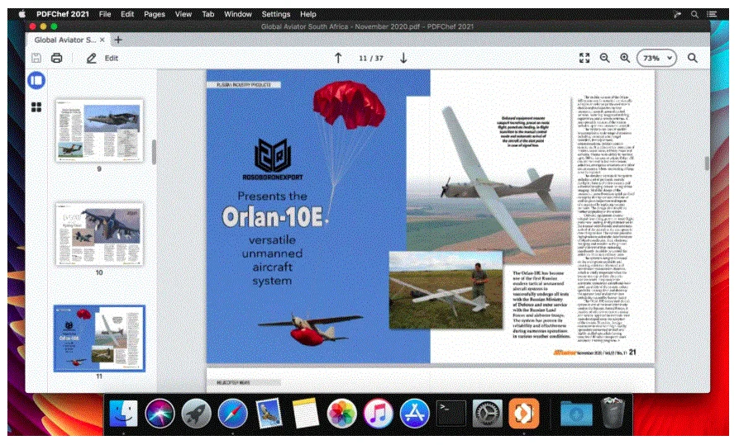Click the zoom in magnifier
Viewport: 739px width, 445px height.
pyautogui.click(x=625, y=58)
